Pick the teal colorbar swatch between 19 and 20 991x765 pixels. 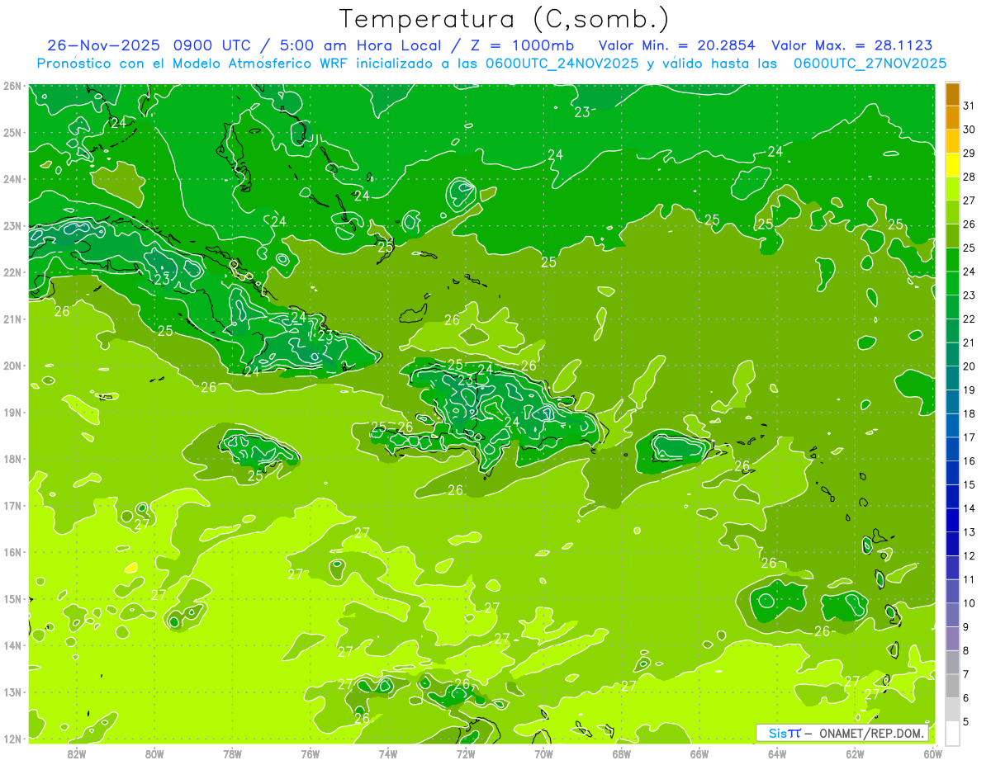click(952, 378)
